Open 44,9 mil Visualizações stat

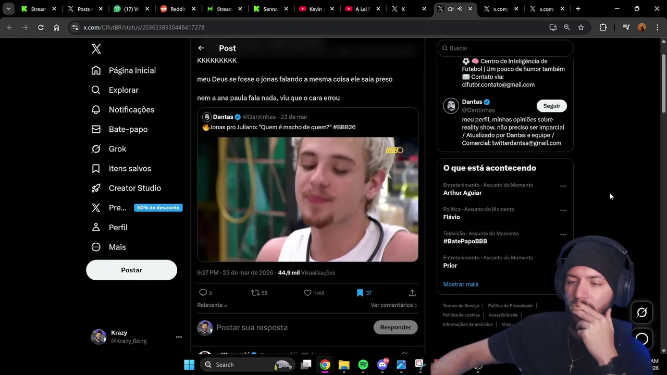[x=306, y=272]
